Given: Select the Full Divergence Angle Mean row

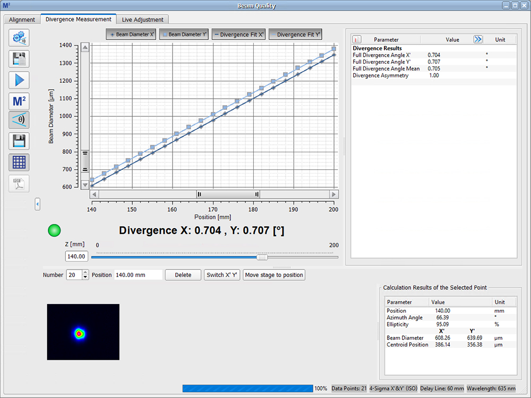Looking at the screenshot, I should [434, 68].
